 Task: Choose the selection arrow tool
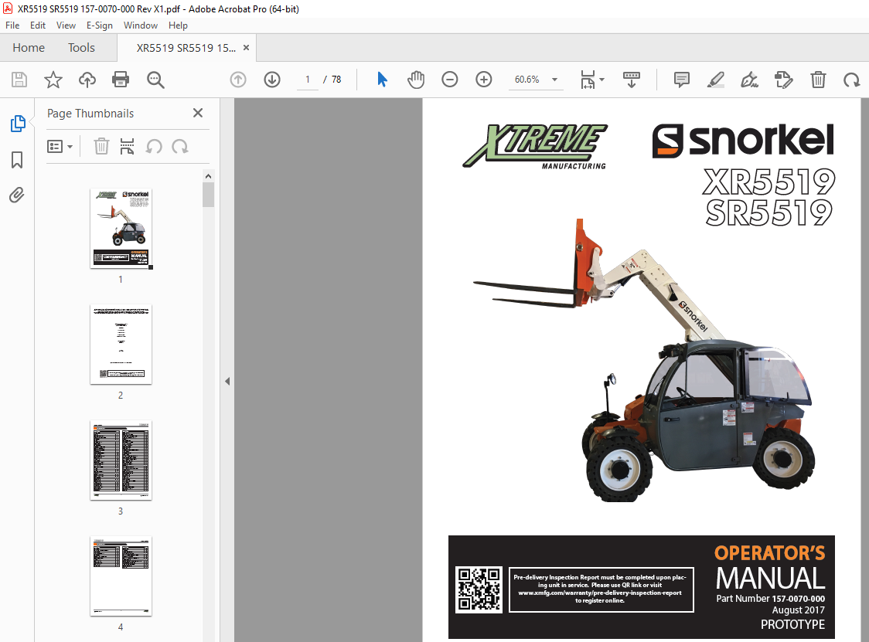coord(383,80)
